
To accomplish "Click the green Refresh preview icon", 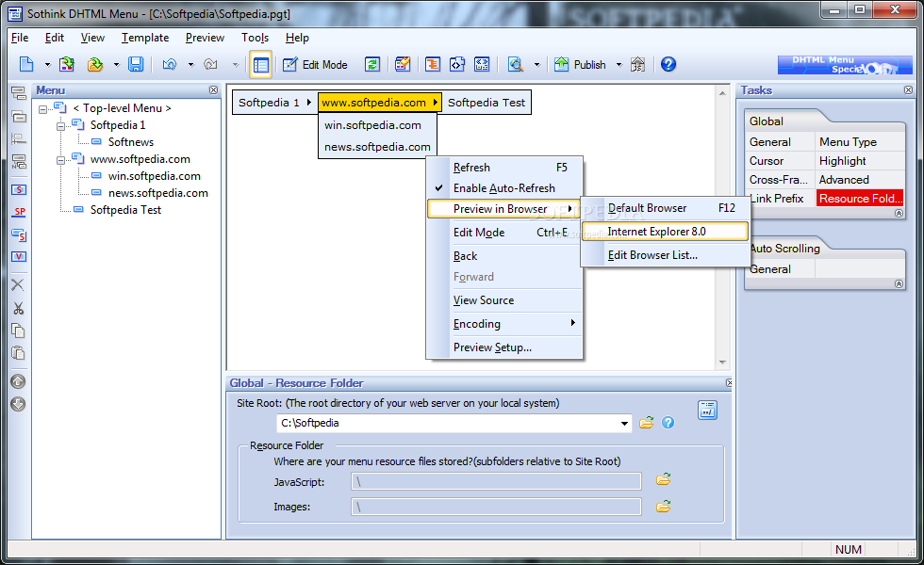I will 372,64.
